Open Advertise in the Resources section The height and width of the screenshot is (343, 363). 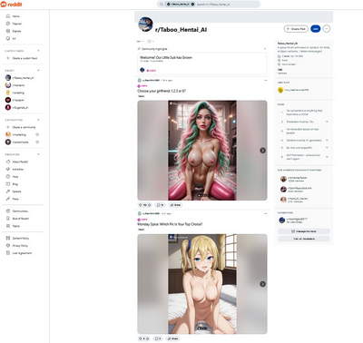tap(15, 170)
